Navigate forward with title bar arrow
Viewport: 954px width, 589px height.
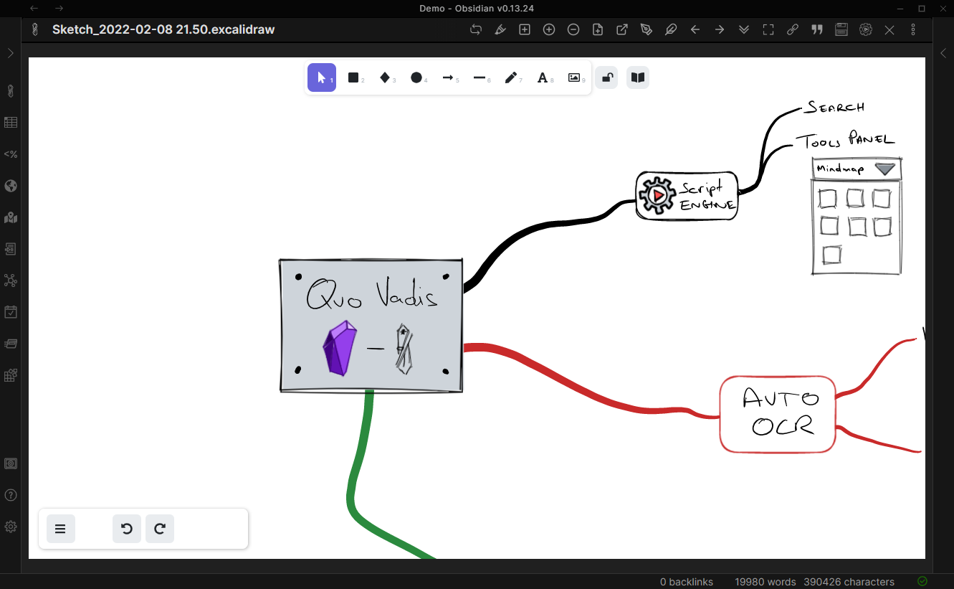tap(59, 8)
